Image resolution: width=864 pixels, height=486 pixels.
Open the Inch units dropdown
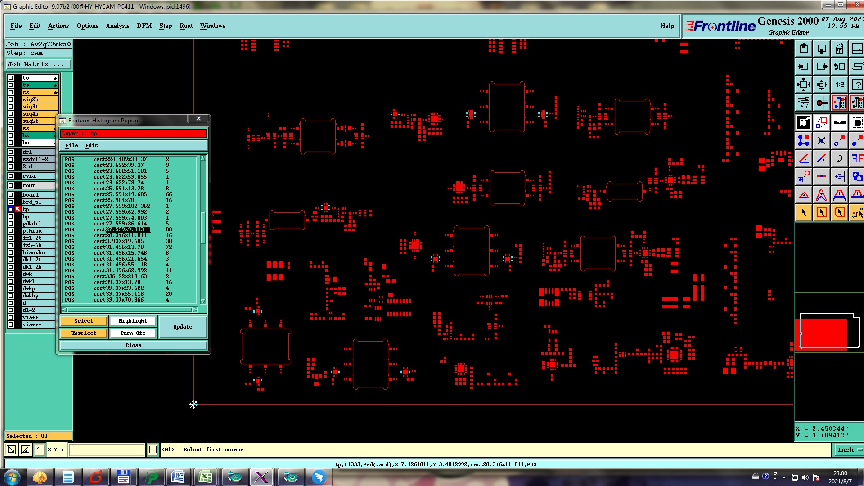[848, 450]
